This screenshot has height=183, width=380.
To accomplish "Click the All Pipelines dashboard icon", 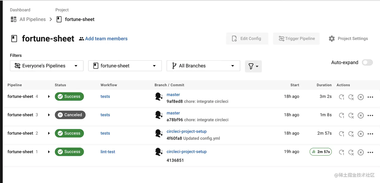I will [14, 19].
